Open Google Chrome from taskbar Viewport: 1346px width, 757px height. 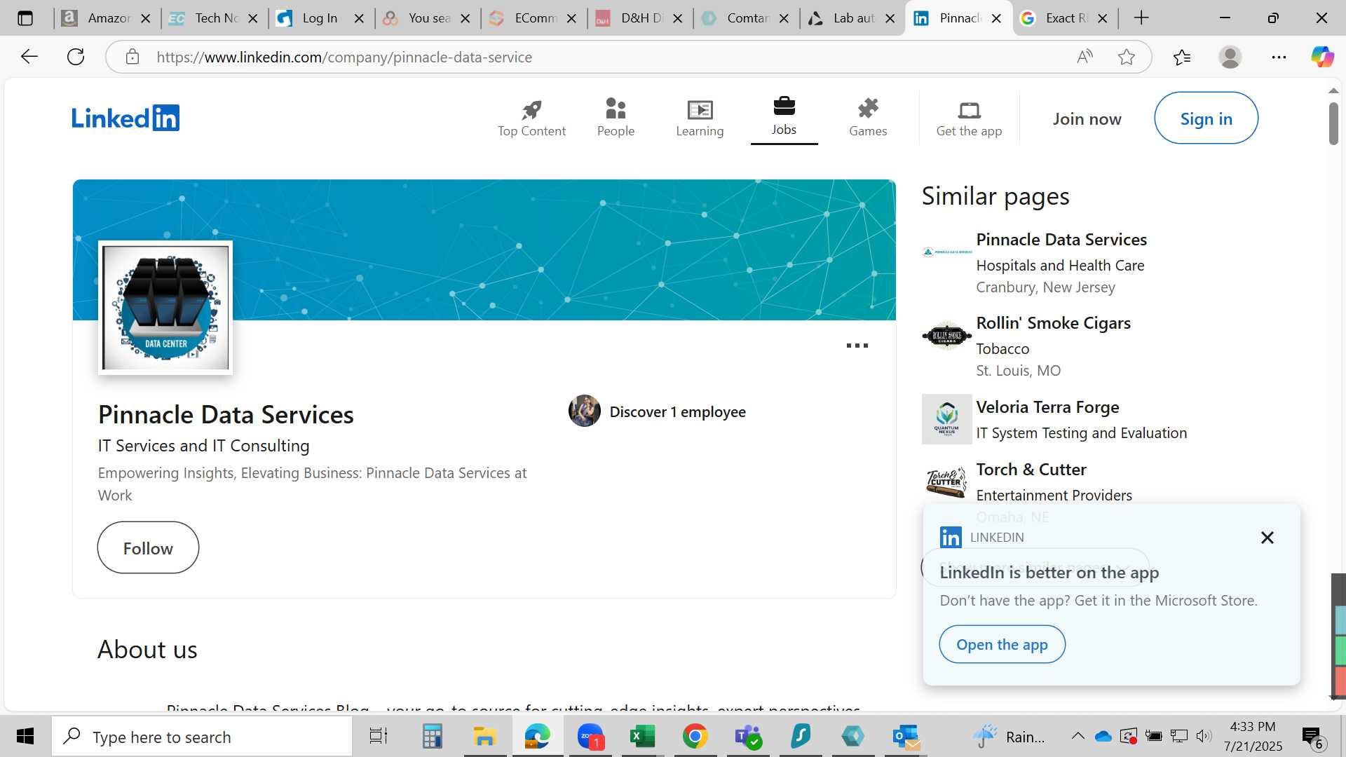695,736
